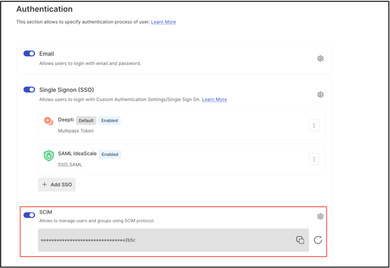Disable the Single Signon (SSO) switch
The height and width of the screenshot is (268, 390).
click(29, 90)
